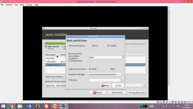Click the Buat partisi dialog menu icon

pyautogui.click(x=67, y=36)
